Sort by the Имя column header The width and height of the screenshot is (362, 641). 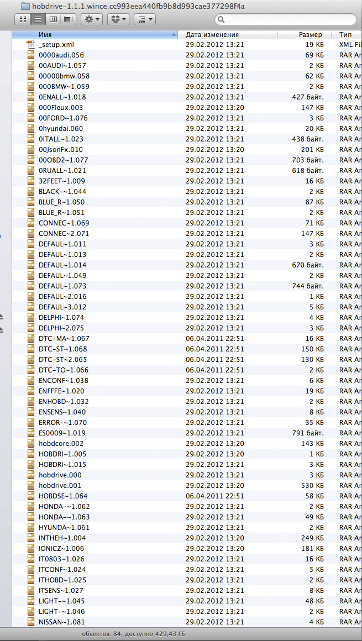point(95,35)
